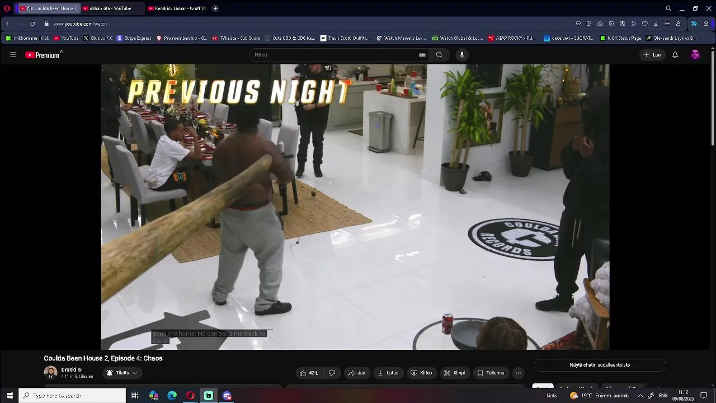Dislike the video with thumbs down

pos(332,373)
